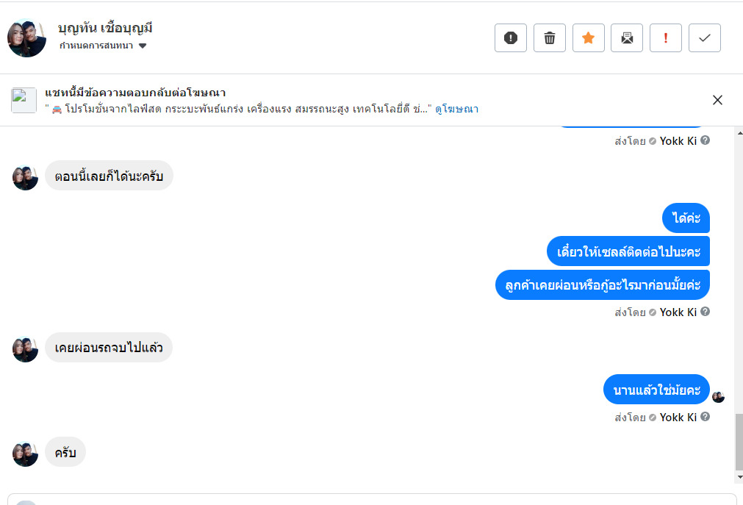Screen dimensions: 743x505
Task: Click the red exclamation mark icon
Action: (x=666, y=38)
